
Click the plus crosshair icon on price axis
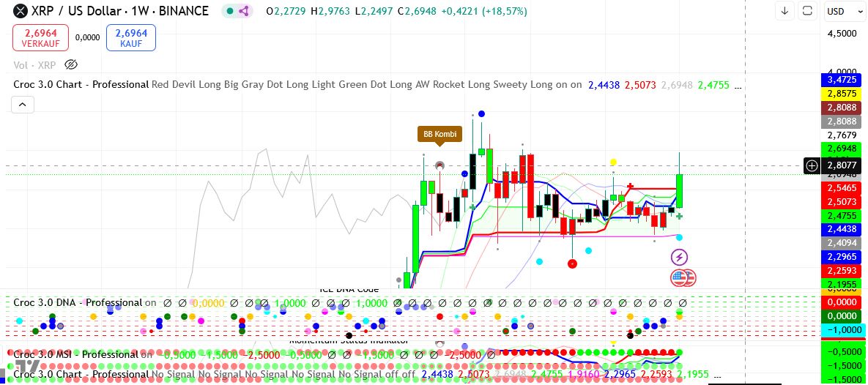(812, 165)
